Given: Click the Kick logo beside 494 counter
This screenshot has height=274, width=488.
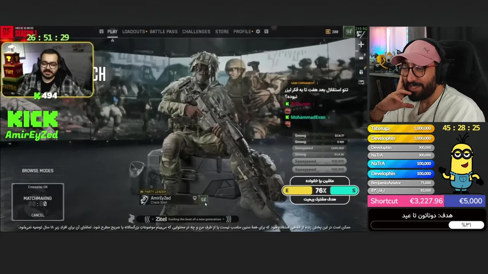Looking at the screenshot, I should coord(37,96).
